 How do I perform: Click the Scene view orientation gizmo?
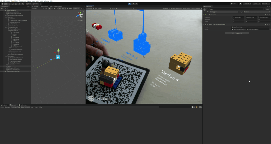click(x=80, y=15)
